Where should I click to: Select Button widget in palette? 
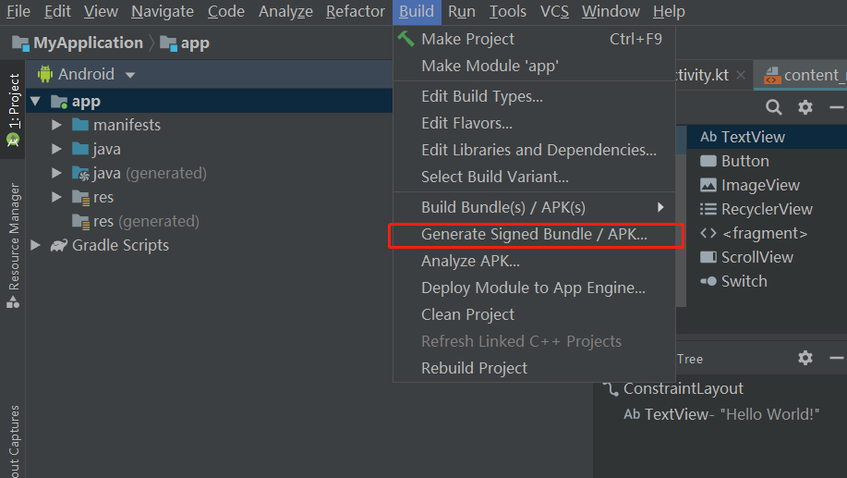tap(767, 161)
